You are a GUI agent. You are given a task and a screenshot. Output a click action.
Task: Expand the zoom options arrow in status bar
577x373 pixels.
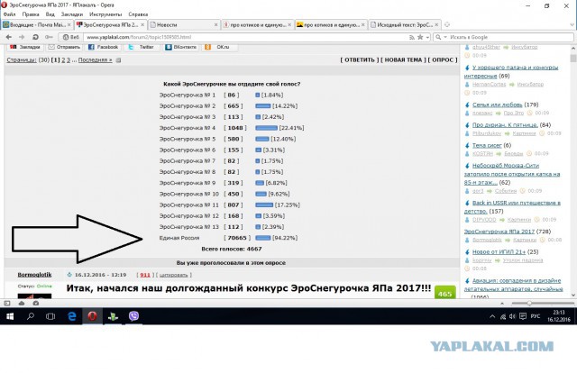(502, 304)
